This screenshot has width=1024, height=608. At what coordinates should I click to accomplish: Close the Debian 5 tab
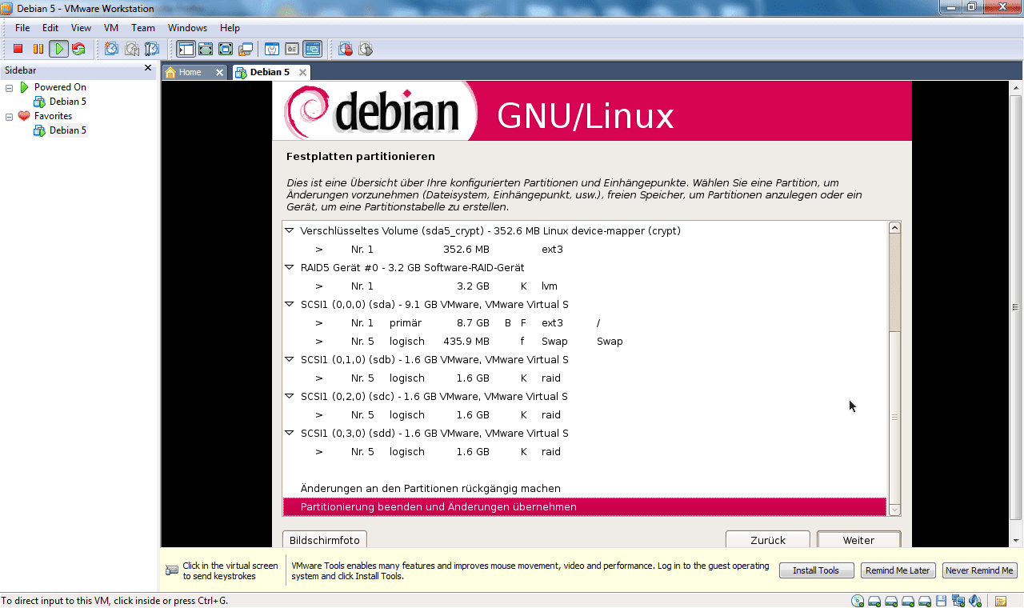pyautogui.click(x=302, y=72)
